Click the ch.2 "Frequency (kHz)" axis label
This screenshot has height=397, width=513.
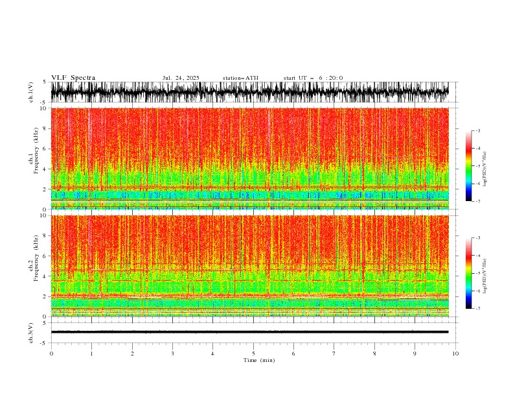(x=36, y=258)
